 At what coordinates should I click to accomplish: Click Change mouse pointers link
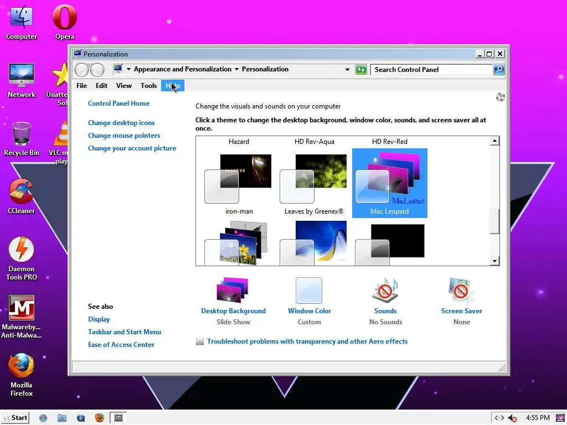124,136
